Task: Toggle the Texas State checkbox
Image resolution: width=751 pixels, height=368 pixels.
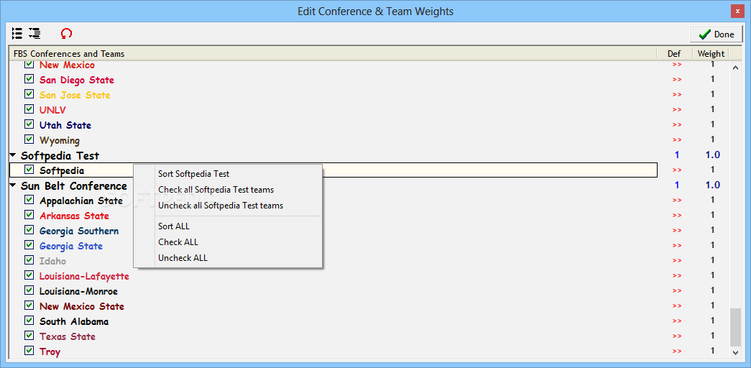Action: [29, 336]
